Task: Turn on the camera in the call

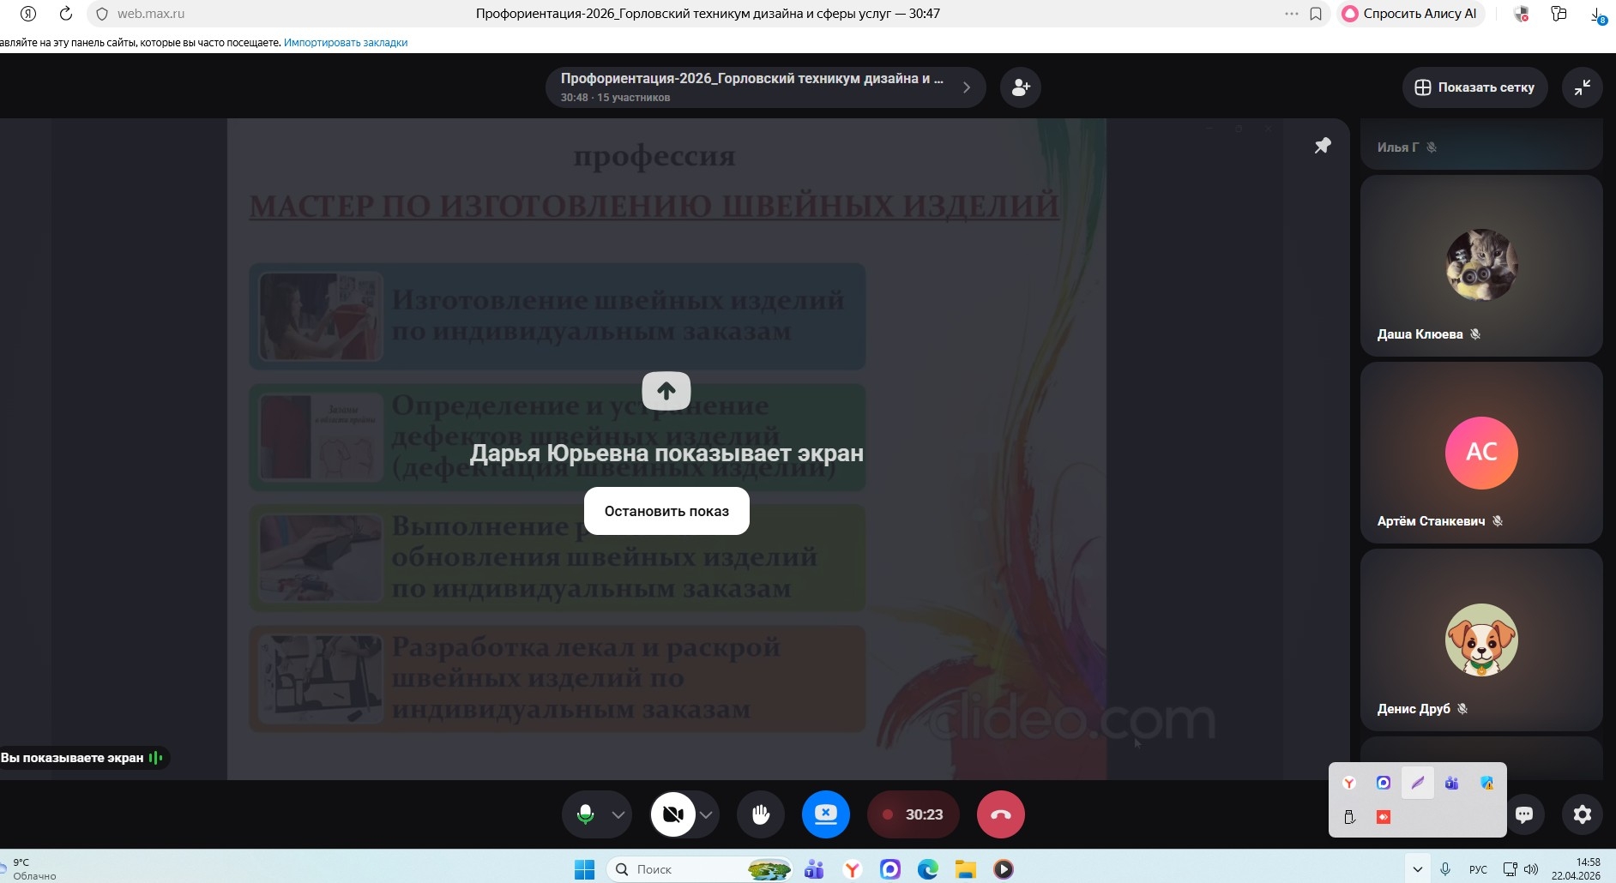Action: tap(673, 814)
